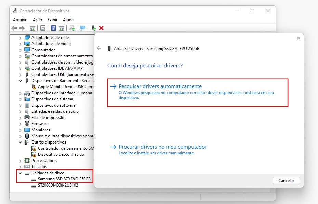The height and width of the screenshot is (204, 318).
Task: Expand the Processadores node
Action: (x=20, y=161)
